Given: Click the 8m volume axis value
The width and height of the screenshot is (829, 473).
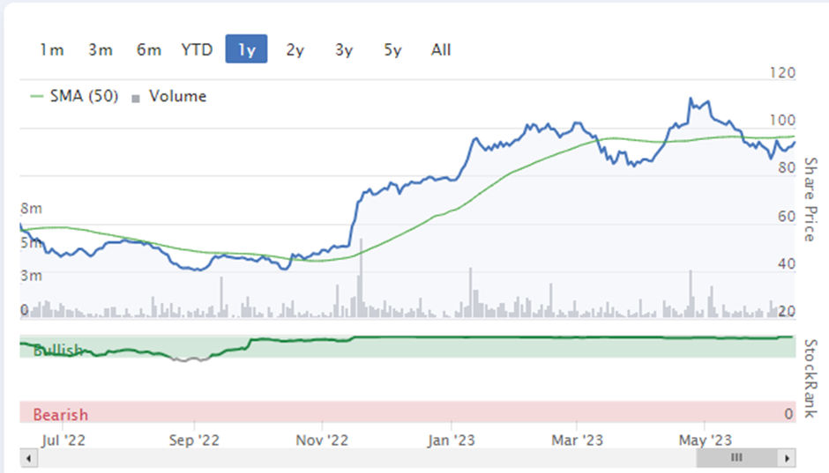Looking at the screenshot, I should point(31,209).
